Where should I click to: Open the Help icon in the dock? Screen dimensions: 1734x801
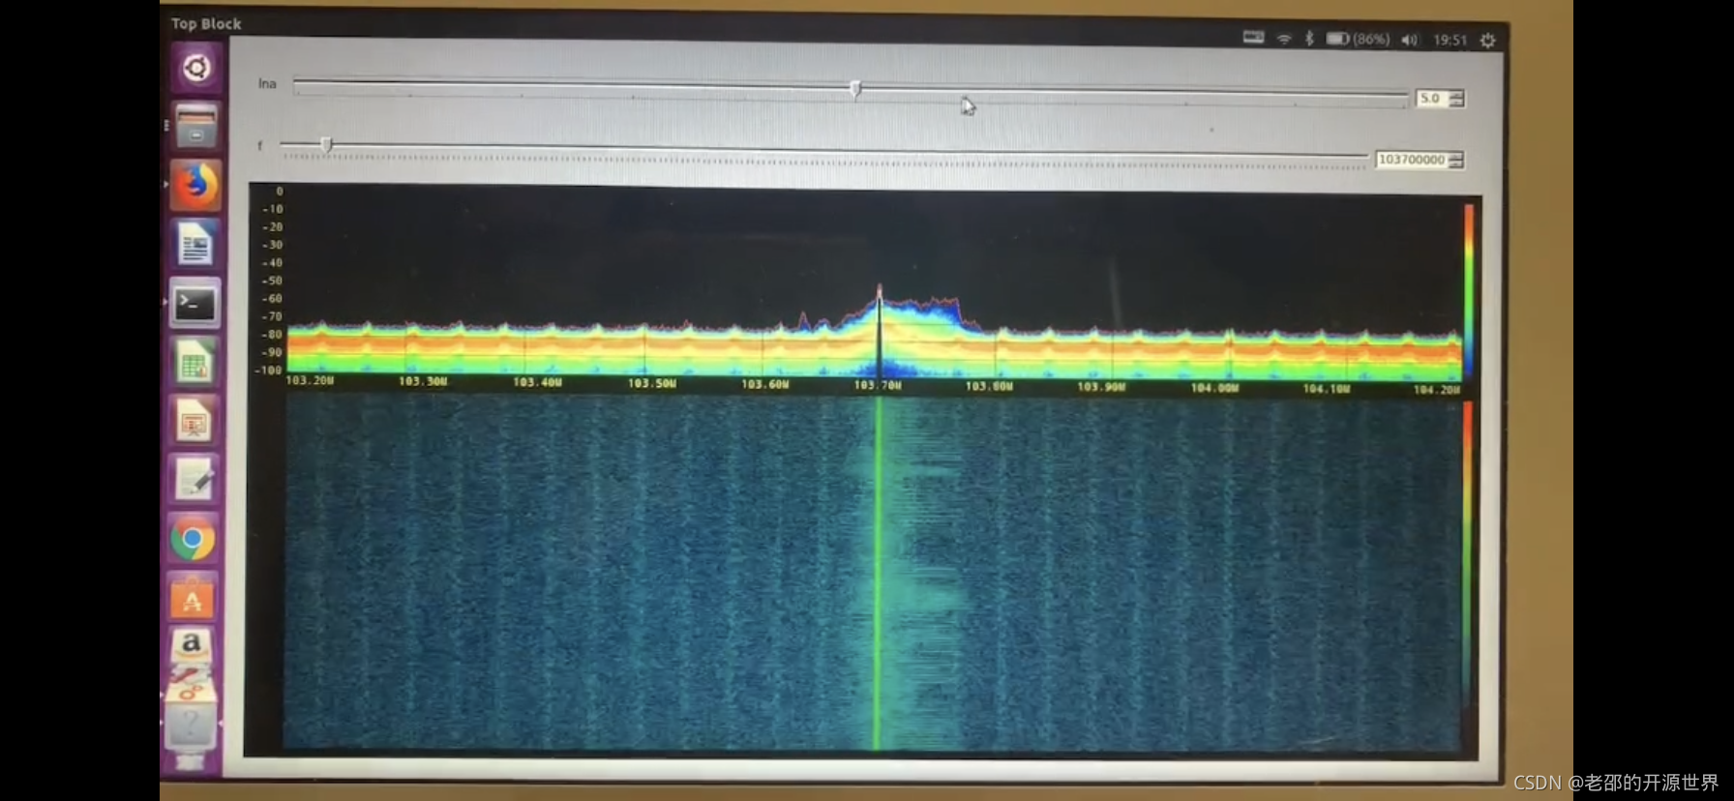click(191, 725)
